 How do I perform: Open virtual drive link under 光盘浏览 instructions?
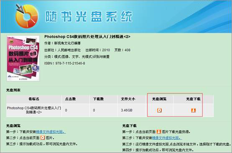click(x=51, y=132)
